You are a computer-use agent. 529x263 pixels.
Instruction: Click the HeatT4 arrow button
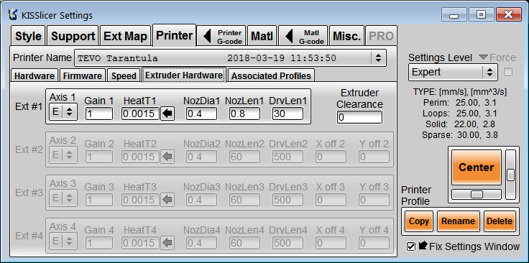167,243
